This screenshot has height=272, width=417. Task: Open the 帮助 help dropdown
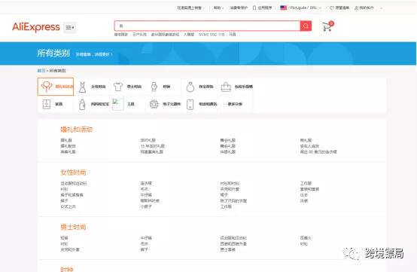tap(218, 8)
